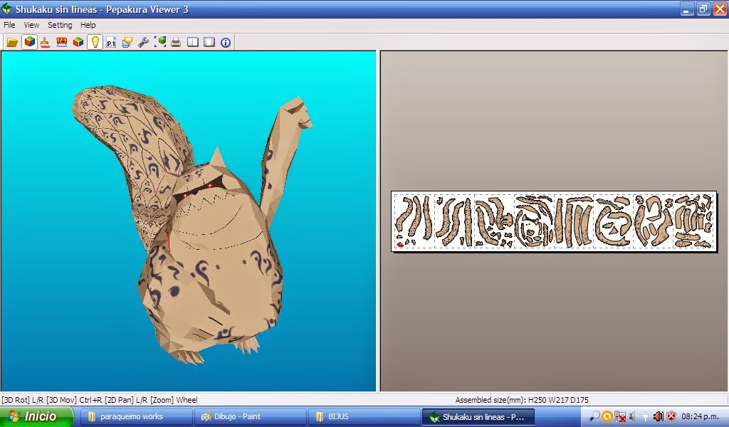Click the red 123 numbering icon
Viewport: 729px width, 427px height.
(x=62, y=42)
